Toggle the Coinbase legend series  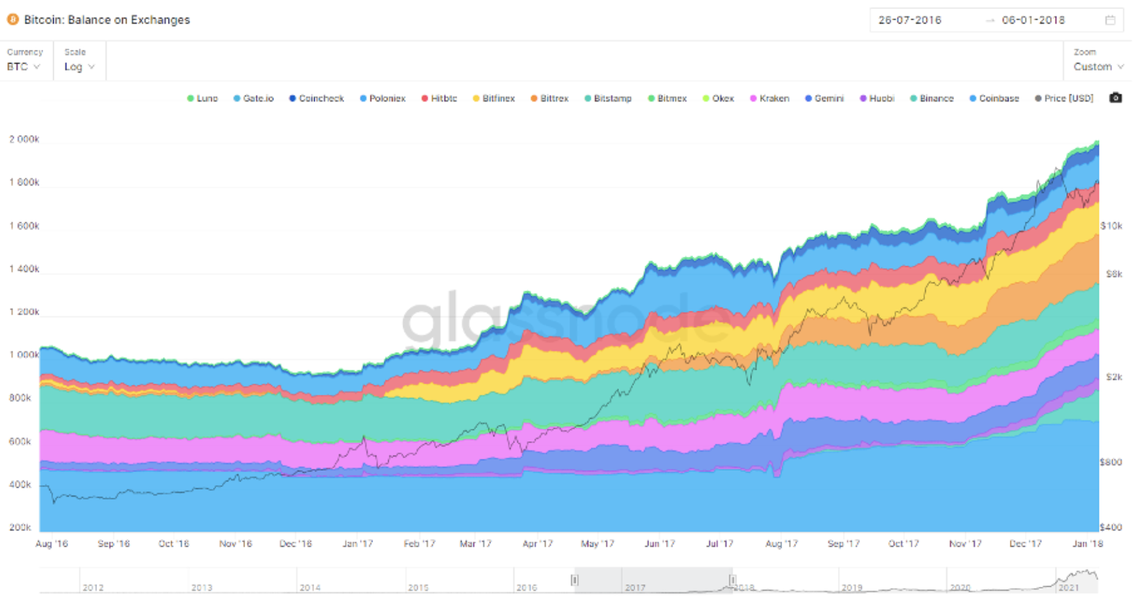click(x=994, y=98)
